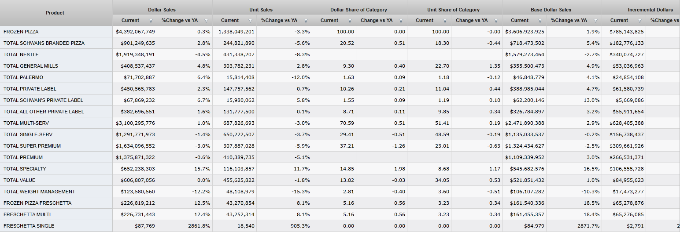Click the Dollar Sales group header
Screen dimensions: 680x232
(x=162, y=10)
